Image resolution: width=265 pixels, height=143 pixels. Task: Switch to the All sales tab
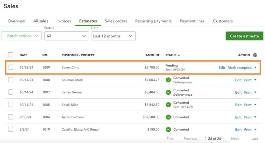tap(41, 21)
